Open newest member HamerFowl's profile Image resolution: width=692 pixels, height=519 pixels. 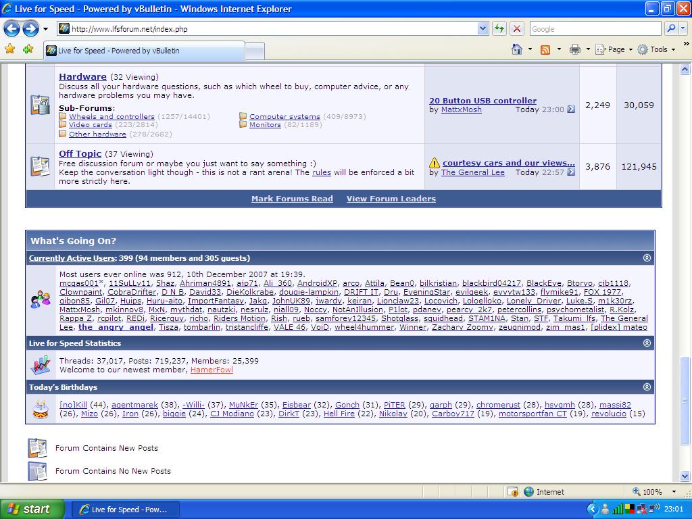(212, 370)
